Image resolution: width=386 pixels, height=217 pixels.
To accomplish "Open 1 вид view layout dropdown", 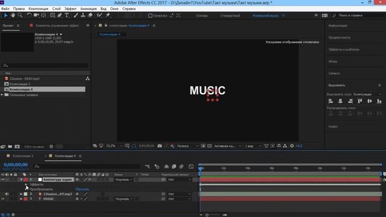I will click(253, 146).
